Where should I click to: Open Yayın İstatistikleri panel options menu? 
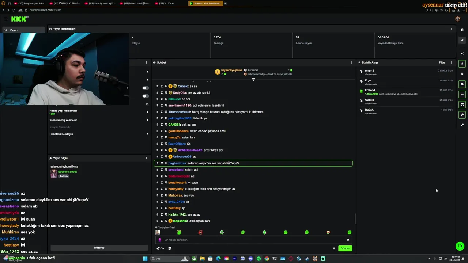(451, 29)
